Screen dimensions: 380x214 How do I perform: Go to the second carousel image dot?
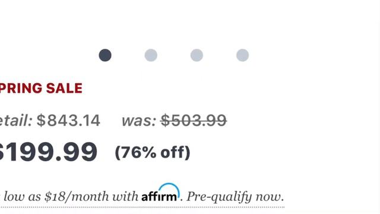click(x=151, y=55)
